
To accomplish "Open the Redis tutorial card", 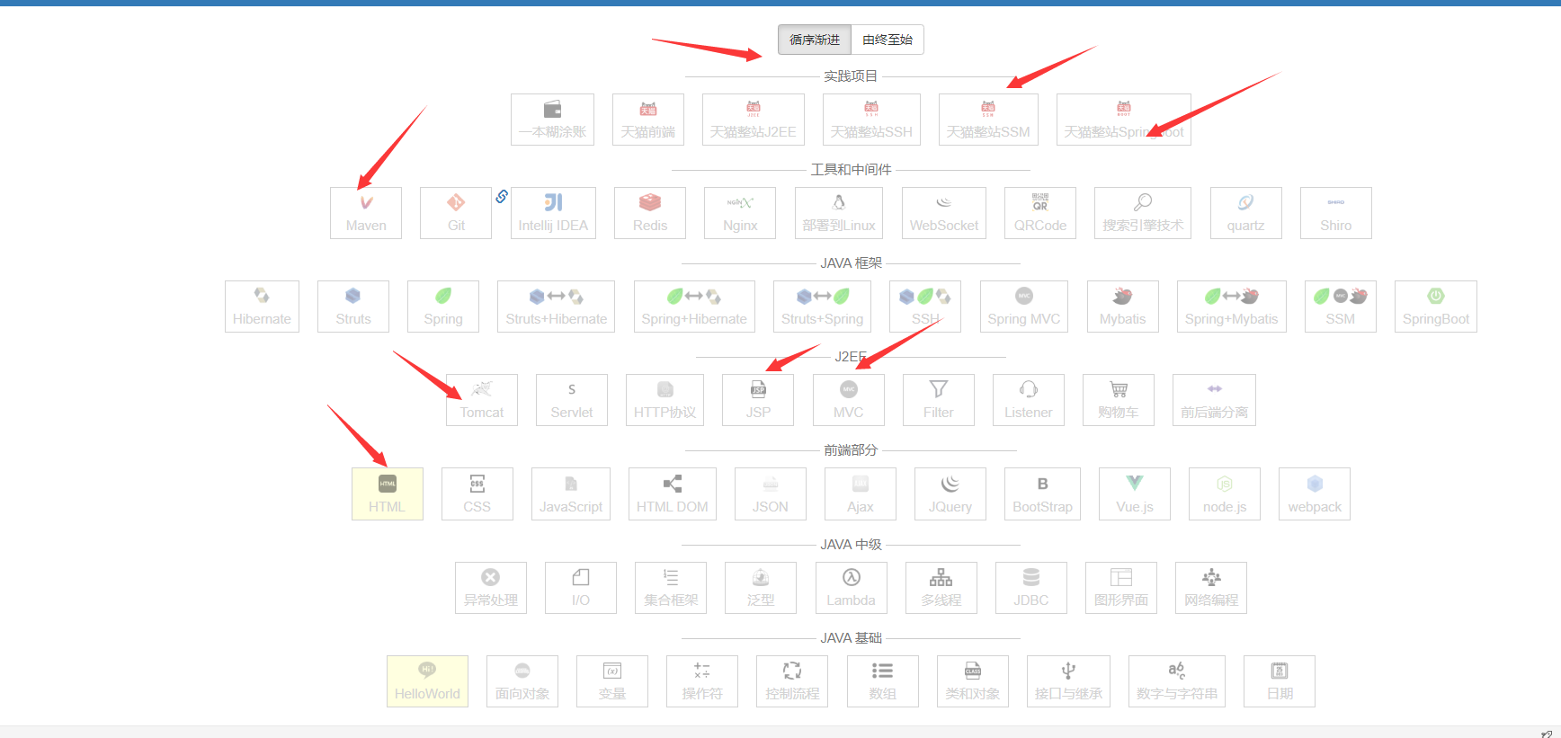I will coord(650,213).
